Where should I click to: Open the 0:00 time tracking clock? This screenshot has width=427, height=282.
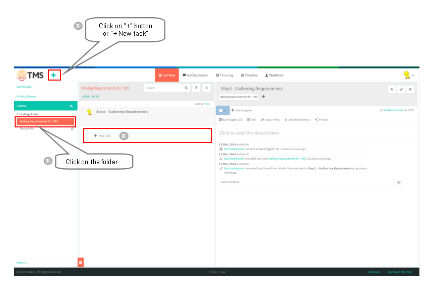(252, 120)
